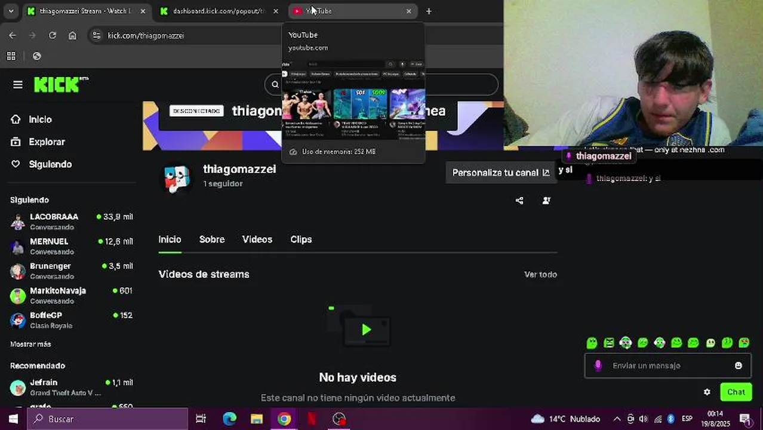Open the hamburger sidebar menu
Viewport: 763px width, 430px height.
[17, 85]
